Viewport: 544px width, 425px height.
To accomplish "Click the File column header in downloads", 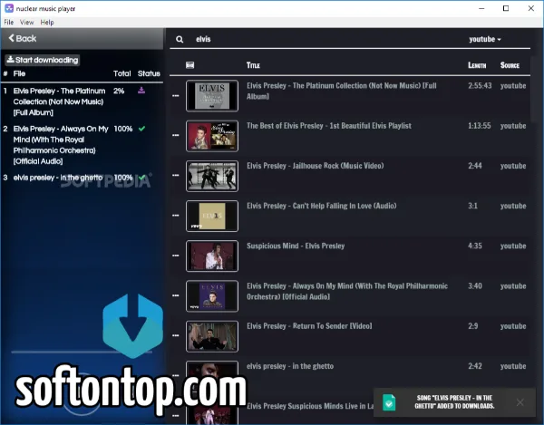I will (19, 73).
